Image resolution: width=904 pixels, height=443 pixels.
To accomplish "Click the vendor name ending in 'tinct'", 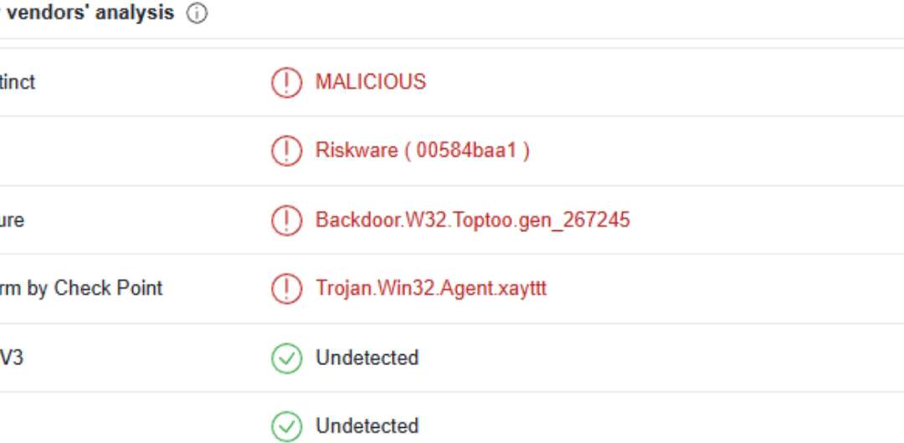I will point(18,82).
